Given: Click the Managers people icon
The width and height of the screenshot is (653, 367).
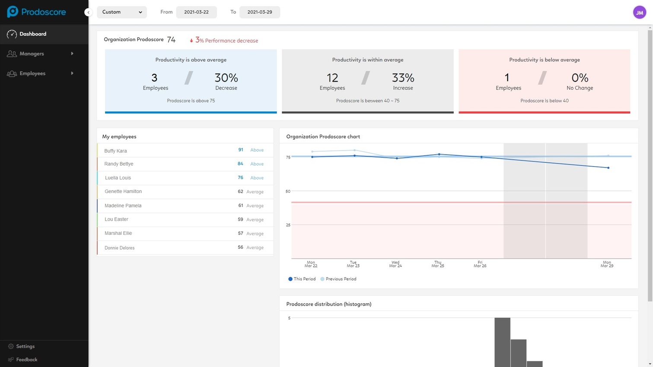Looking at the screenshot, I should coord(12,54).
